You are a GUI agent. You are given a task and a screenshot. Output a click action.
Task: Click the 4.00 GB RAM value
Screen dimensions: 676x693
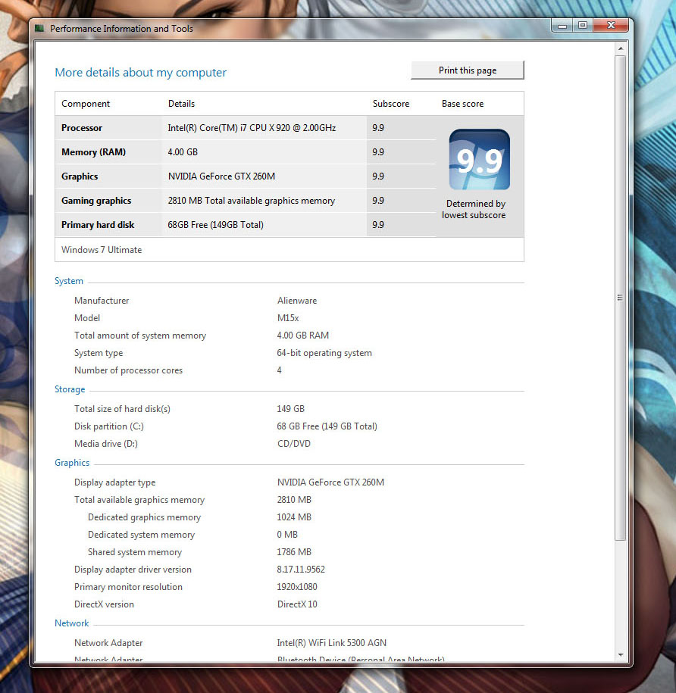tap(303, 336)
